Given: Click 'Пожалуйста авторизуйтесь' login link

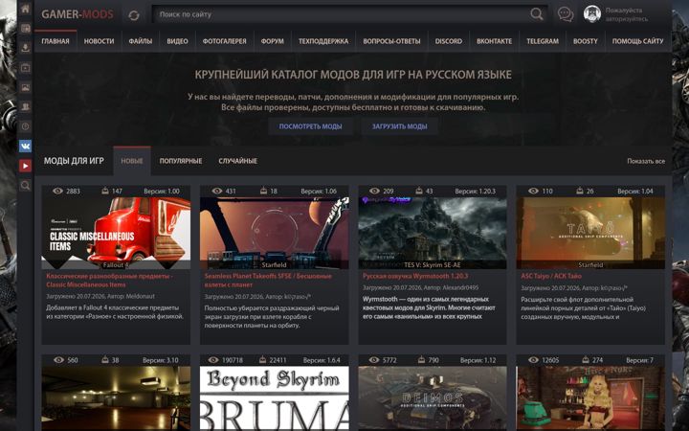Looking at the screenshot, I should (626, 14).
